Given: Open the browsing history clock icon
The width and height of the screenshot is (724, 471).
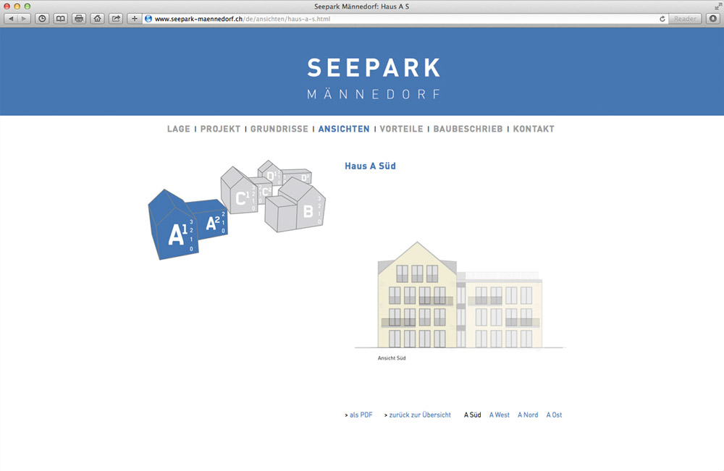Looking at the screenshot, I should pos(42,19).
